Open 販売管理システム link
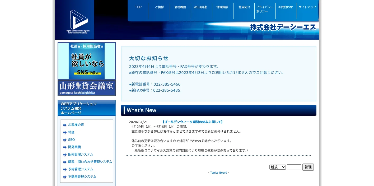 point(81,154)
